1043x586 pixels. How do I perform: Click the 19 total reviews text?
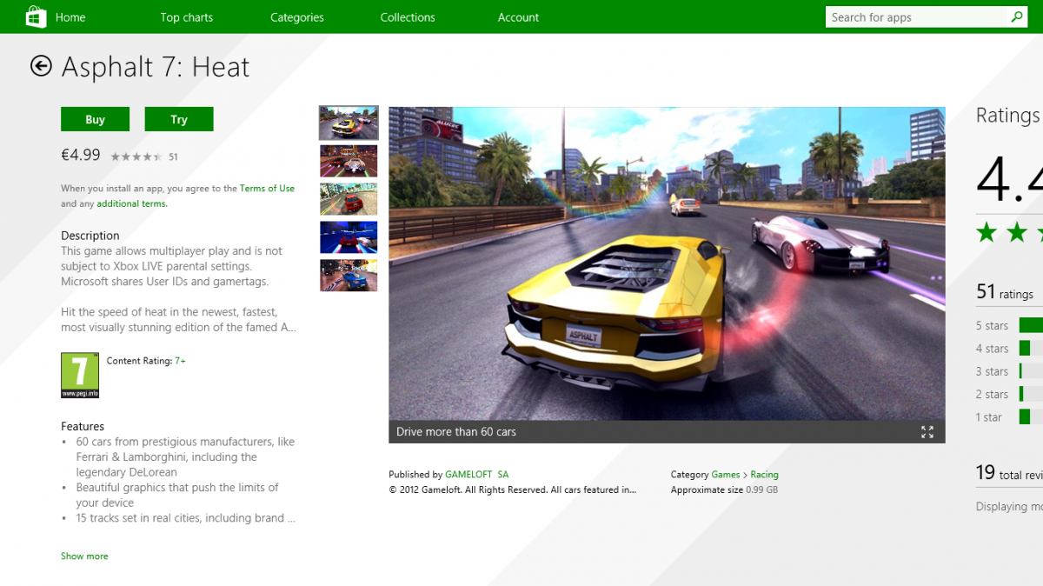tap(1009, 473)
